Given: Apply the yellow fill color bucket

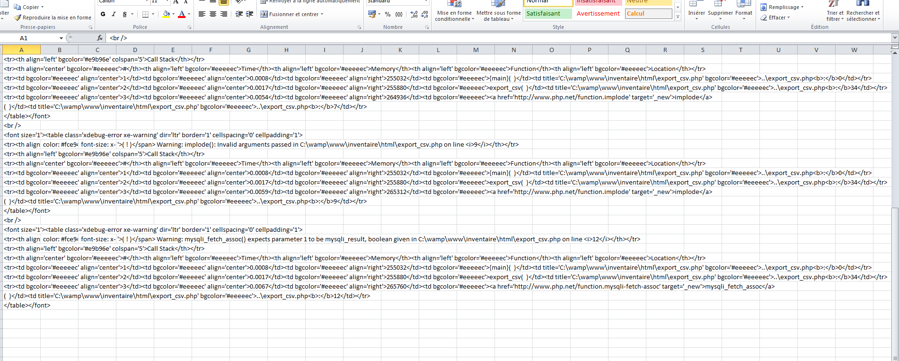Looking at the screenshot, I should pos(166,14).
